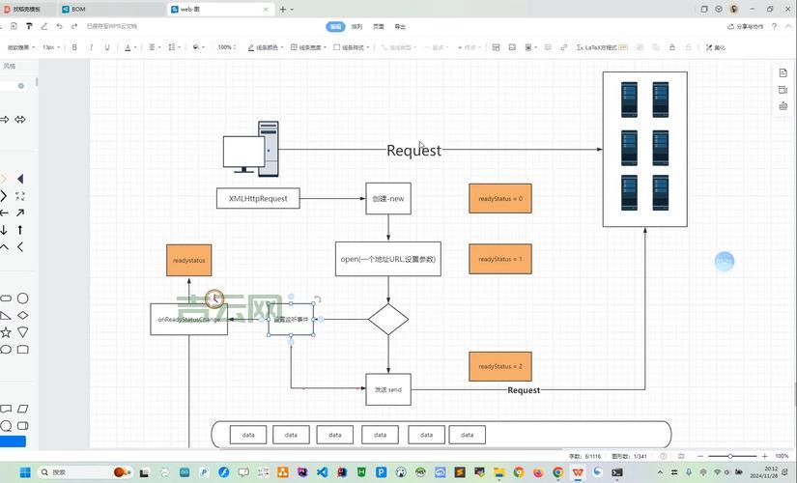Switch to the 排列 ribbon tab
The height and width of the screenshot is (483, 797).
click(356, 27)
